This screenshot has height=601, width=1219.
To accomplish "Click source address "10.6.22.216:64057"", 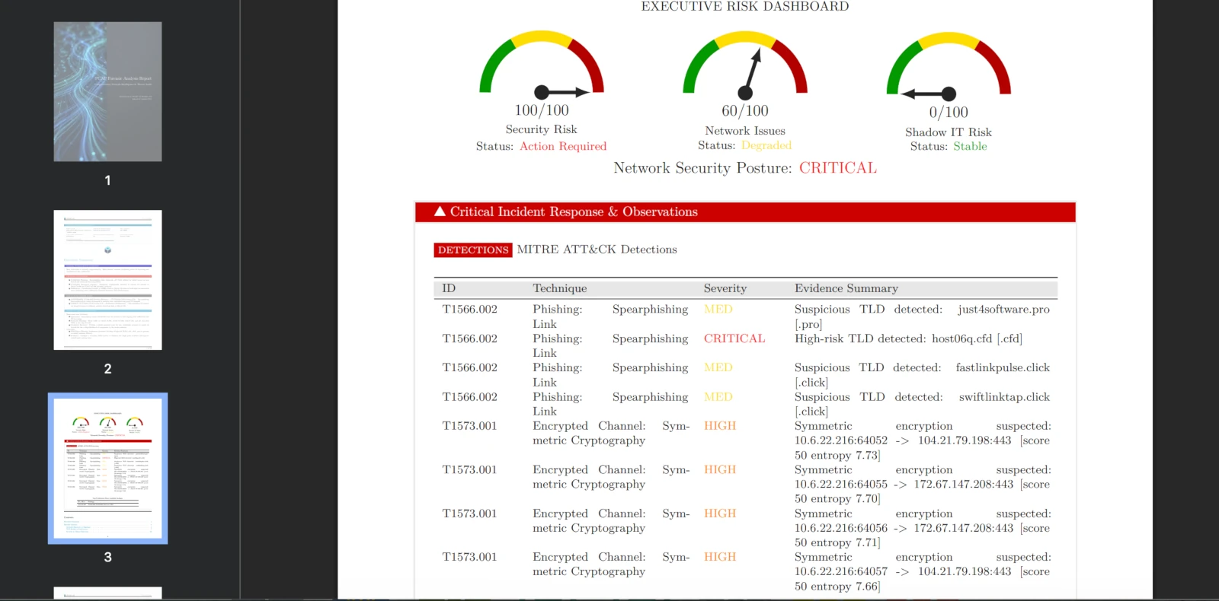I will (x=841, y=571).
